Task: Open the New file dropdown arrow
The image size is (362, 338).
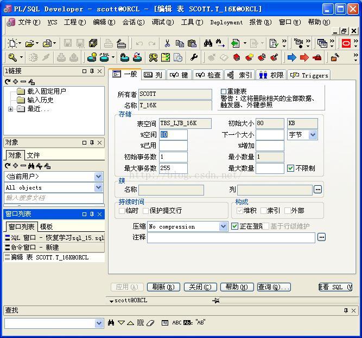Action: [20, 43]
